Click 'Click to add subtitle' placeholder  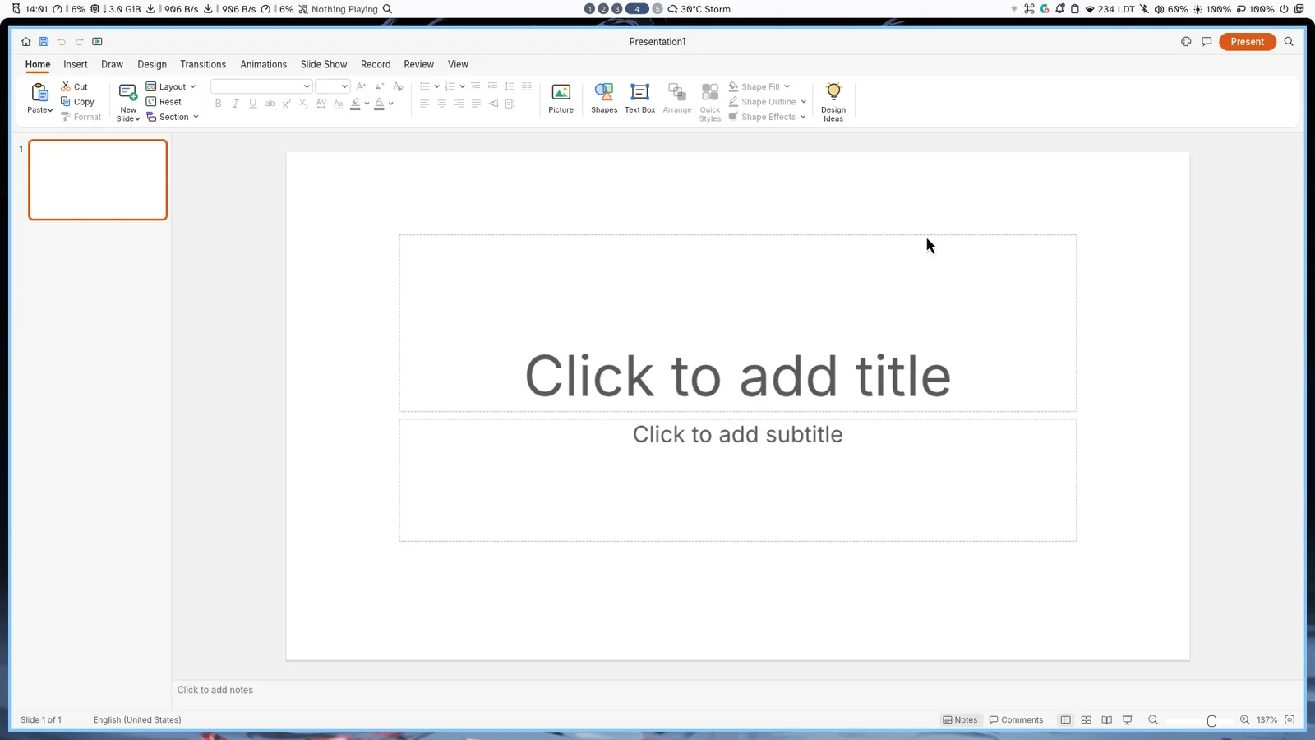pos(738,480)
